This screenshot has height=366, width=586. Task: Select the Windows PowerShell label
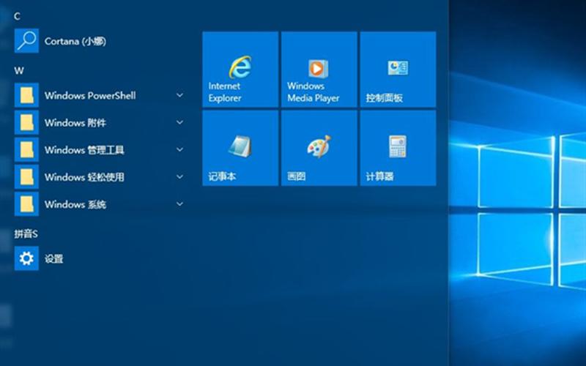pyautogui.click(x=90, y=96)
